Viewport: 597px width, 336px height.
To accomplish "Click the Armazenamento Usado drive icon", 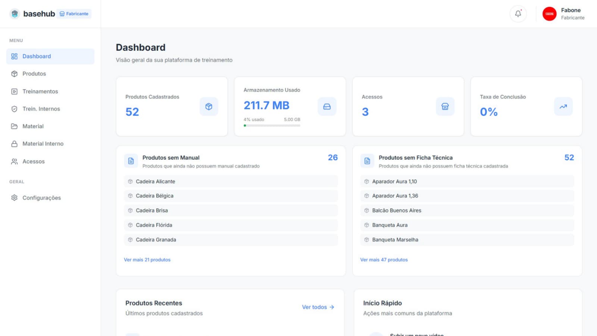I will pos(327,106).
